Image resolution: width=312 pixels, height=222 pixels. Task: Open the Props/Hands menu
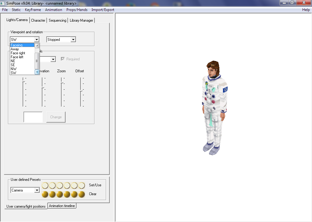77,10
